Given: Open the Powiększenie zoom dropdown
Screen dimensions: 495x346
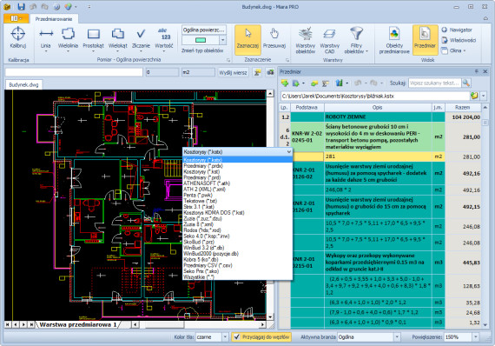Looking at the screenshot, I should point(476,337).
